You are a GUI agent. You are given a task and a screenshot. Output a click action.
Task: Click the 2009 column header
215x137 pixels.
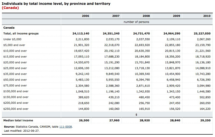coord(176,16)
